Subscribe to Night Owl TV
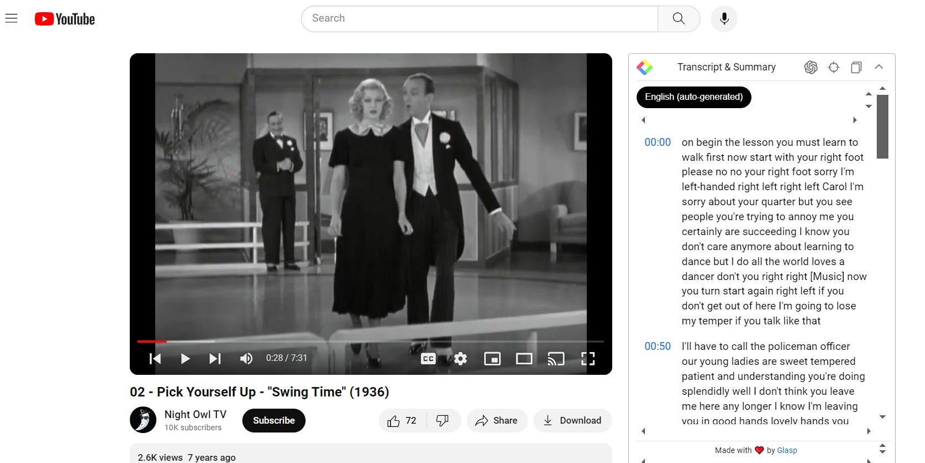The image size is (925, 463). (274, 421)
